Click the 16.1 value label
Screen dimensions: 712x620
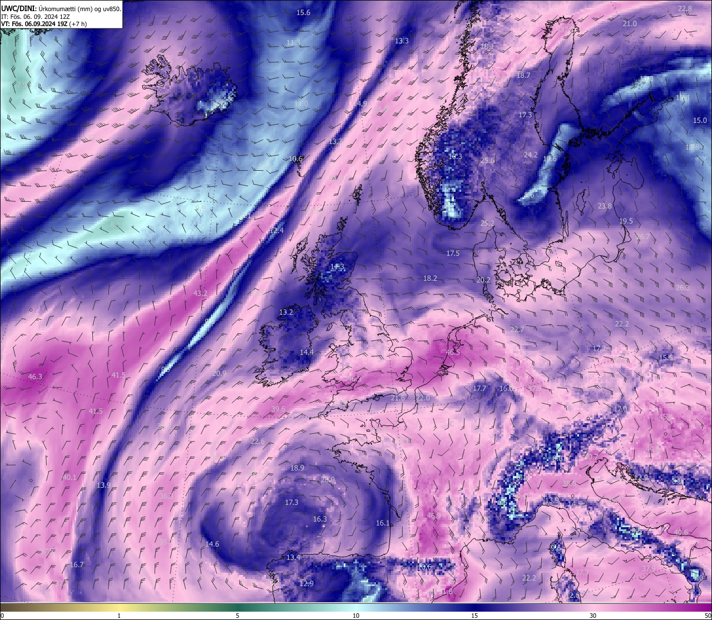[x=383, y=523]
